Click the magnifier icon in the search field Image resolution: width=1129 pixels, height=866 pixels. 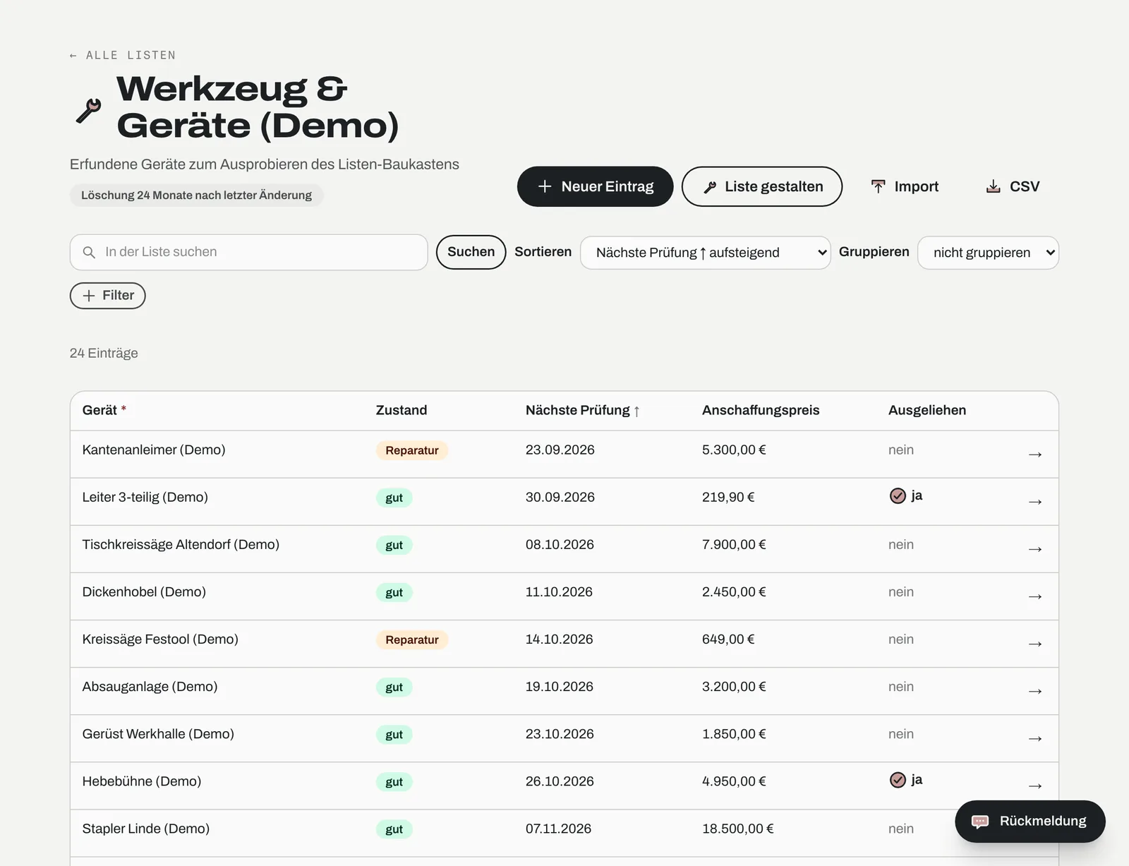click(89, 252)
